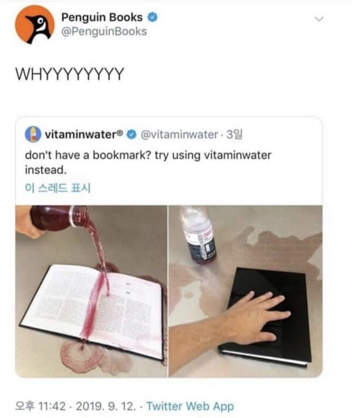Viewport: 352px width, 418px height.
Task: View the photo of hand on closed book
Action: point(246,291)
